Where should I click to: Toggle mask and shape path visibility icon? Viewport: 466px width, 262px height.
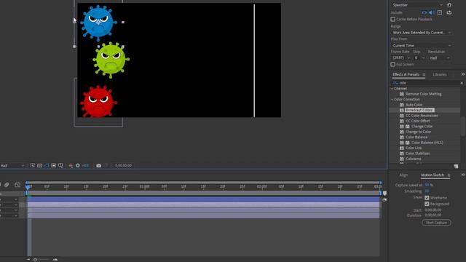tap(47, 165)
